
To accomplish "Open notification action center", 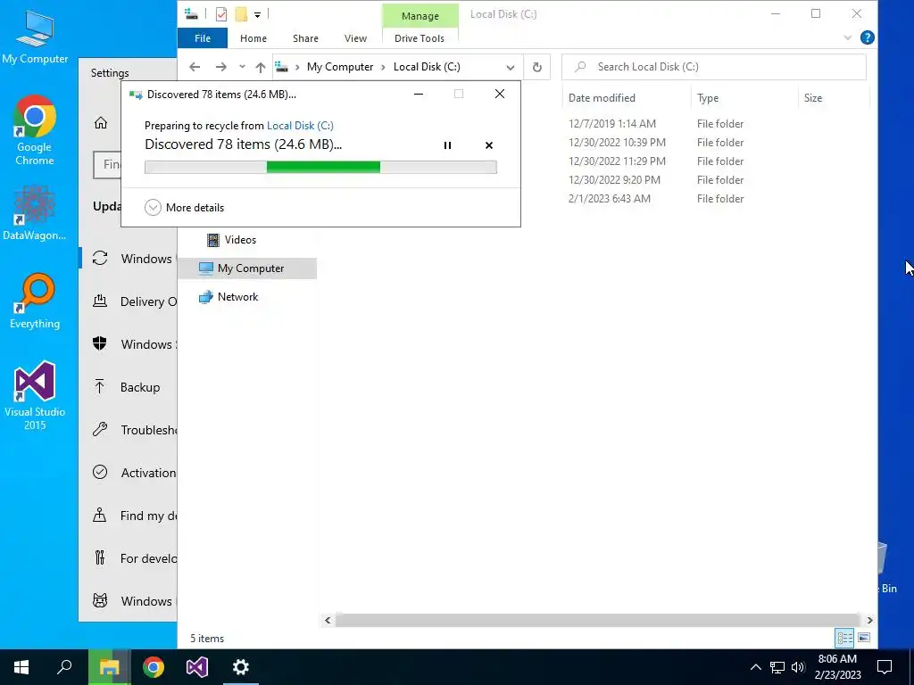I will (x=885, y=667).
